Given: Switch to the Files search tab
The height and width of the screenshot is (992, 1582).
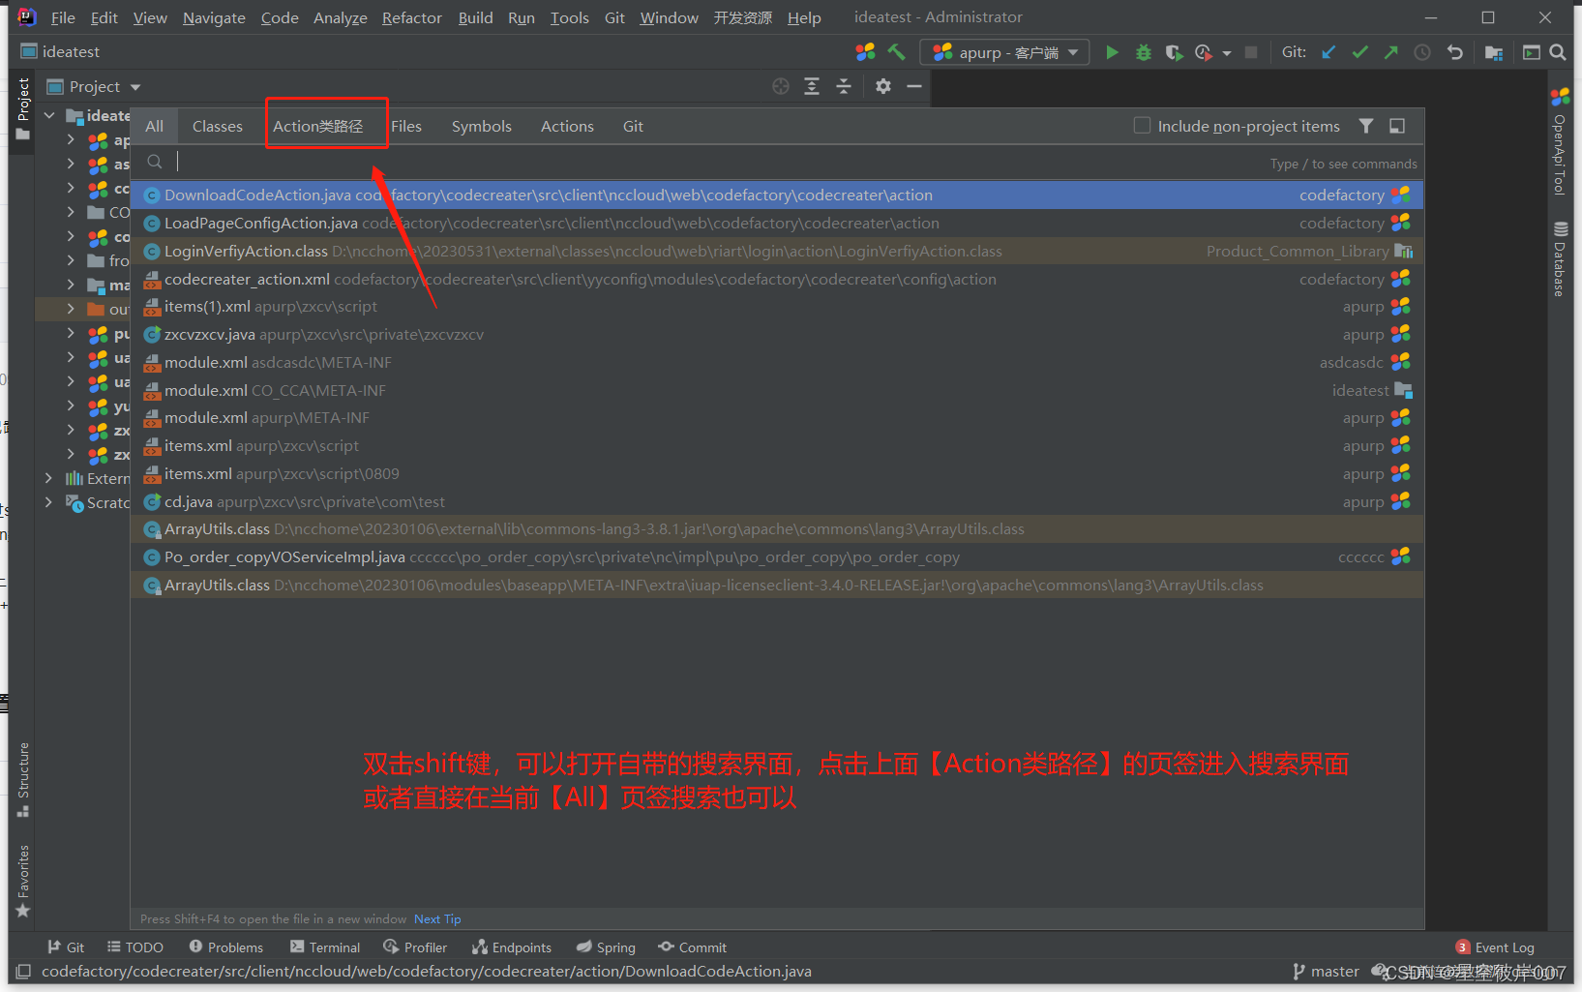Looking at the screenshot, I should (x=406, y=126).
